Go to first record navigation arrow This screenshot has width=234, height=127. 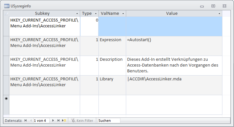(x=25, y=121)
